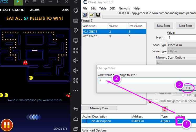Click the Cheat Engine logo icon
Image resolution: width=196 pixels, height=132 pixels.
coord(85,2)
